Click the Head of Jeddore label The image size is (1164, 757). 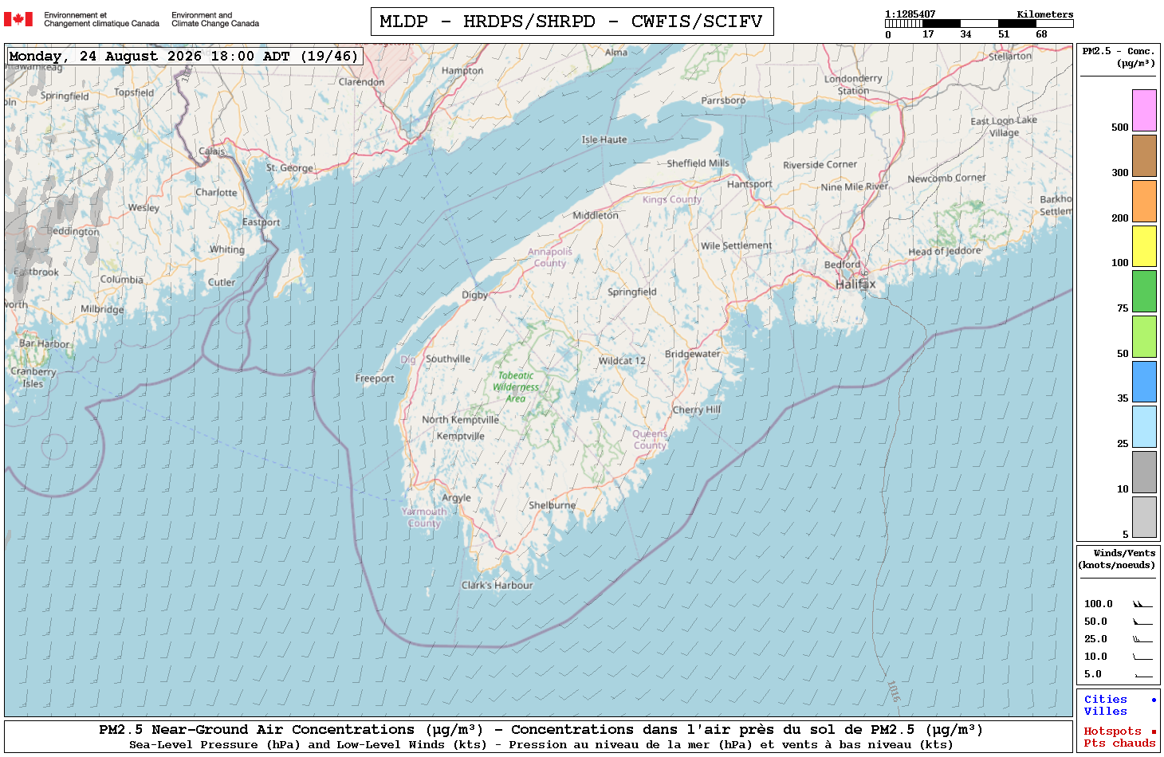tap(945, 251)
